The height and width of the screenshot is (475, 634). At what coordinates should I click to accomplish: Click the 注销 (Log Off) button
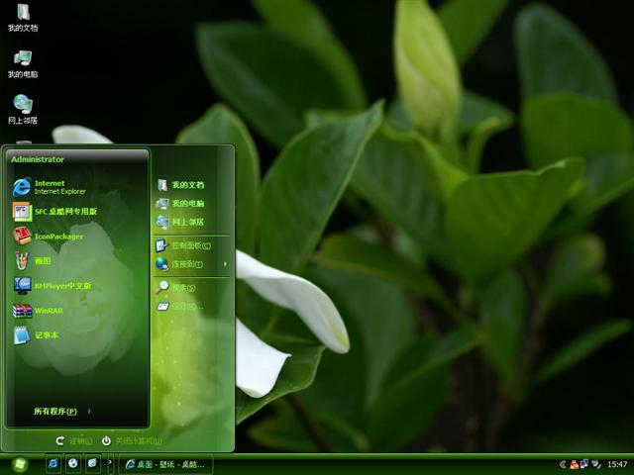75,440
